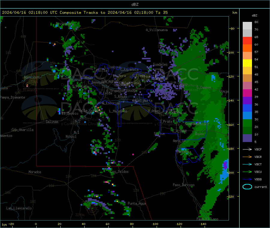Click the green VBCU arrow in legend

click(x=247, y=172)
